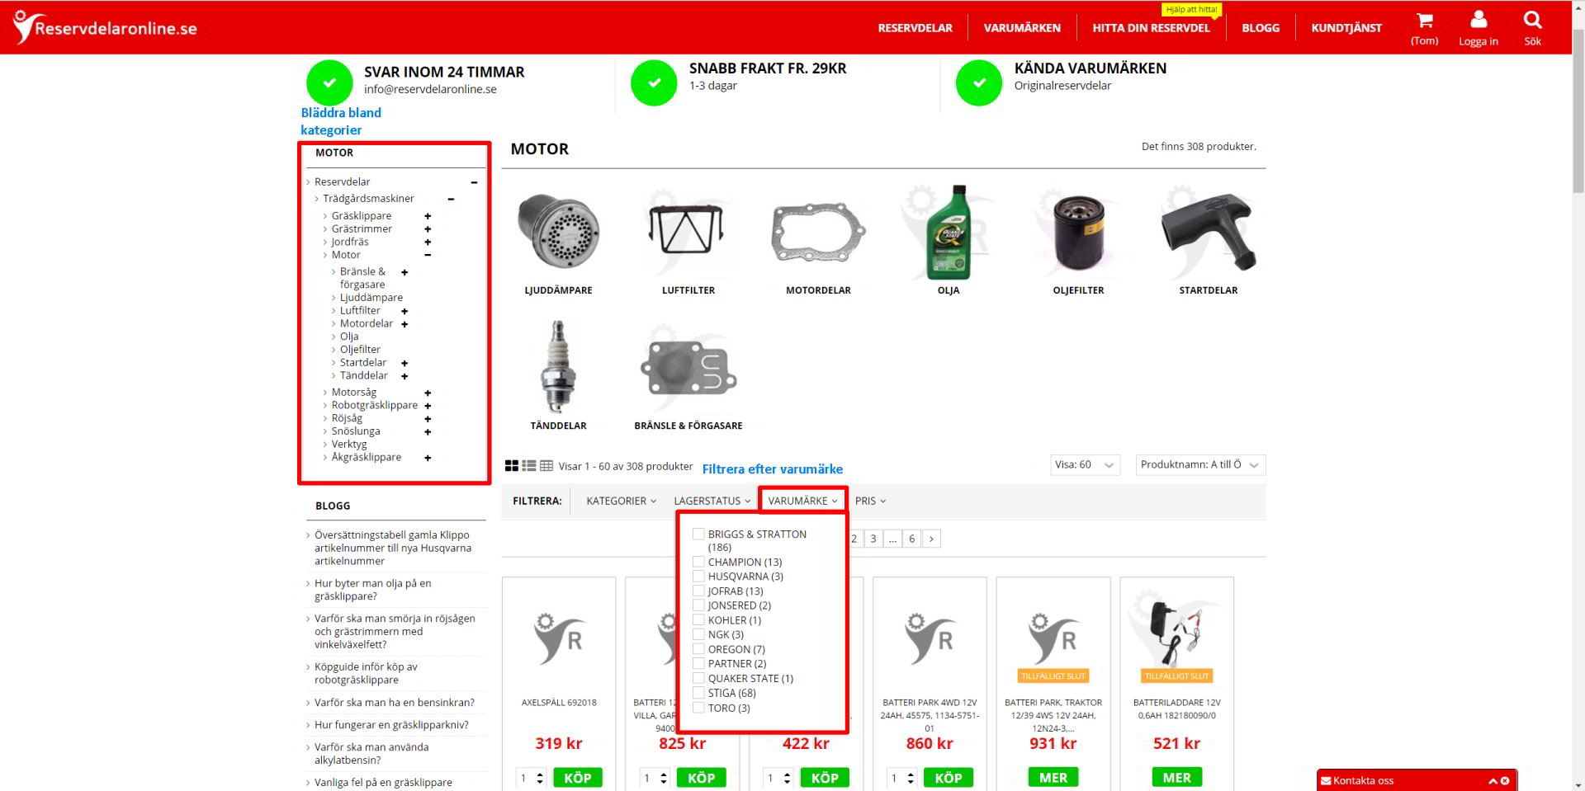Viewport: 1585px width, 791px height.
Task: Close the Varumärke filter dropdown
Action: (x=802, y=501)
